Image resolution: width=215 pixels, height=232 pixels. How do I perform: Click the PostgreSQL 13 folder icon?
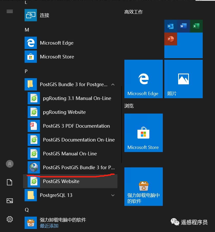click(x=31, y=195)
